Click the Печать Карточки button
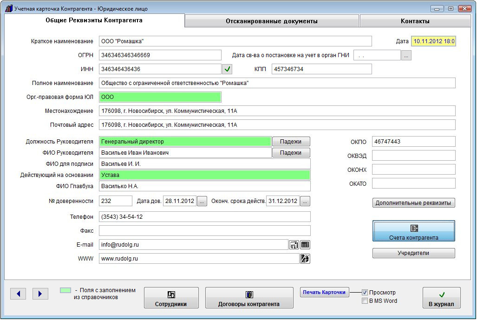The image size is (477, 320). (x=325, y=292)
